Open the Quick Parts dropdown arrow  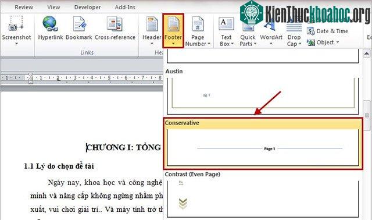click(x=255, y=44)
